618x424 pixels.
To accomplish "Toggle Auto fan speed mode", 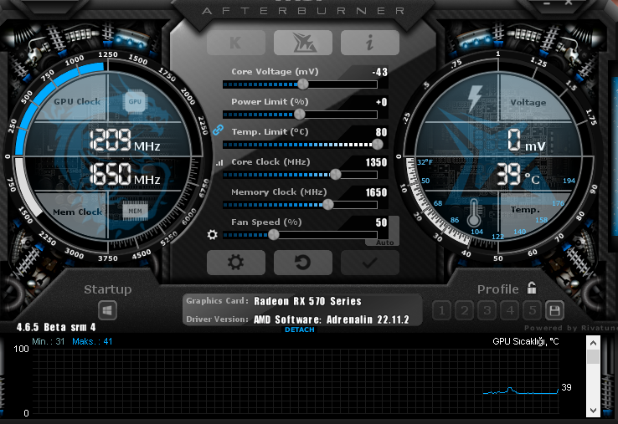I will 385,243.
